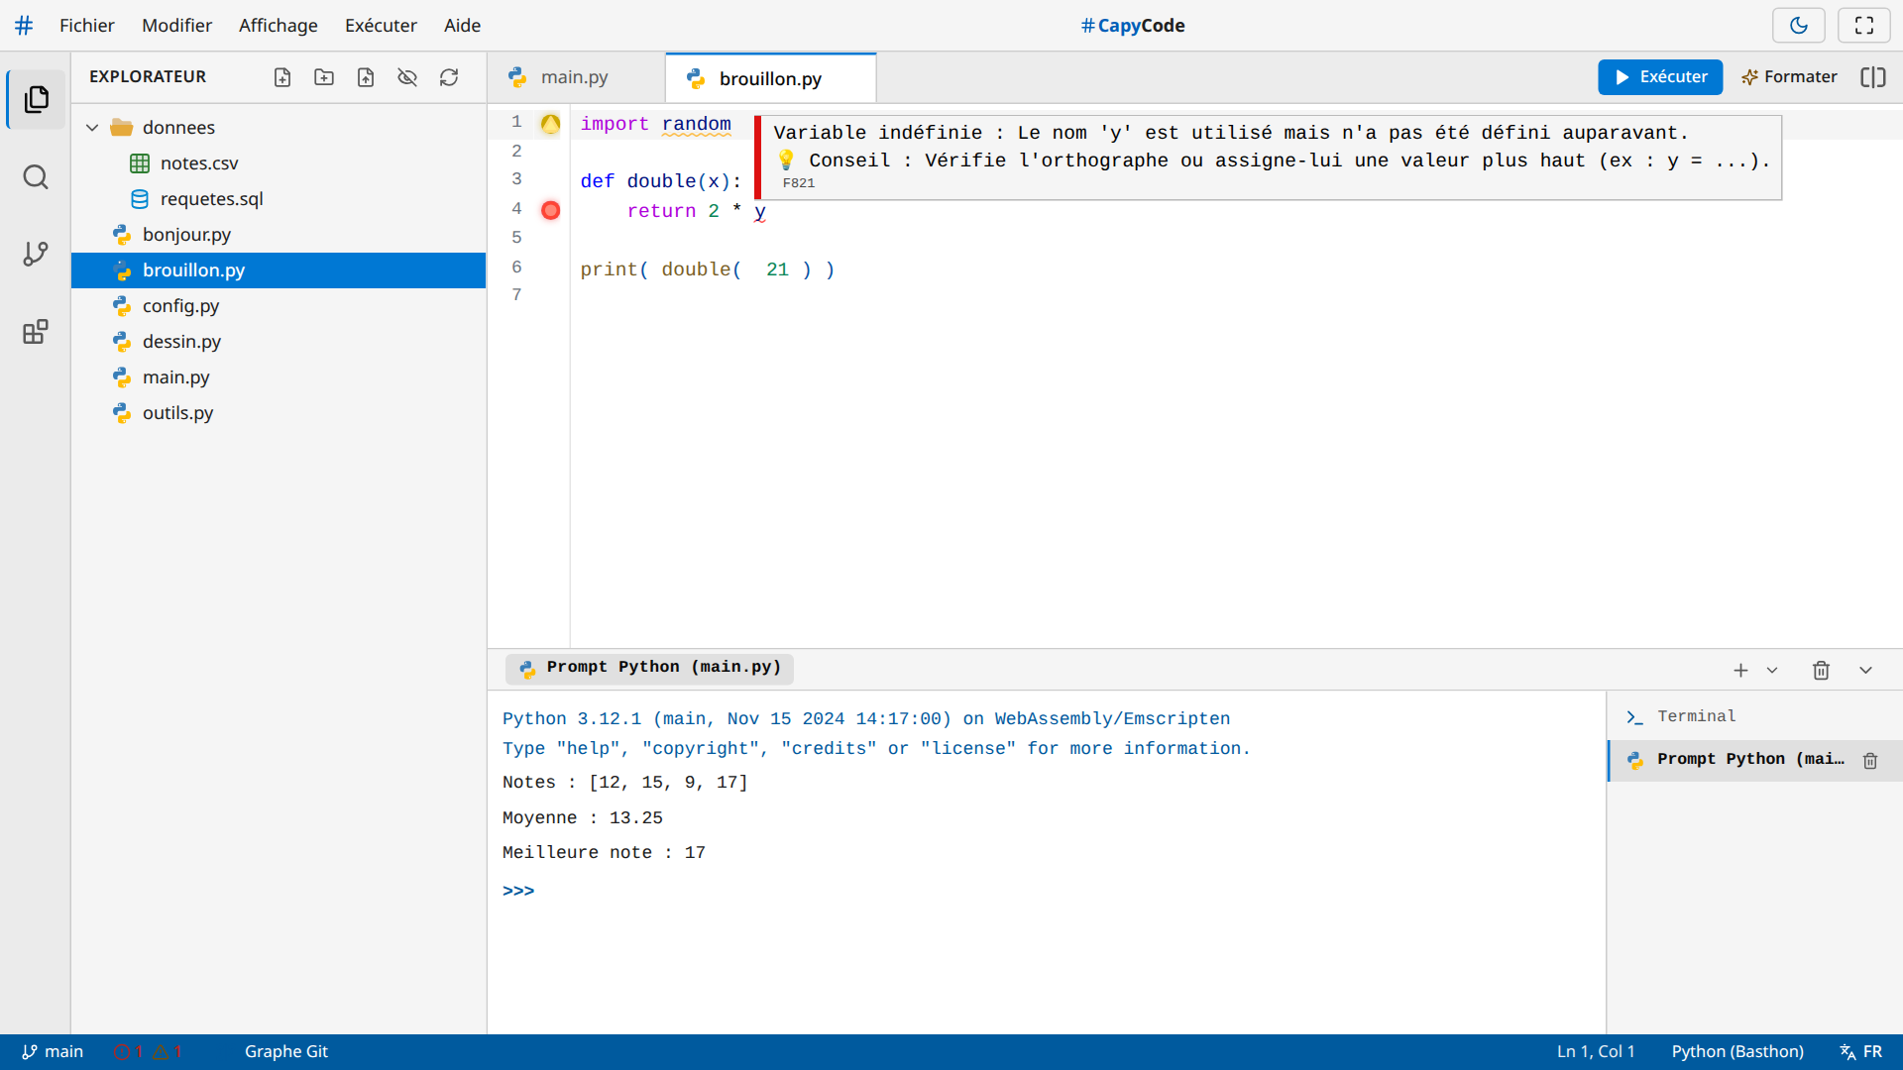The image size is (1903, 1070).
Task: Open the Explorer files sidebar icon
Action: (x=37, y=99)
